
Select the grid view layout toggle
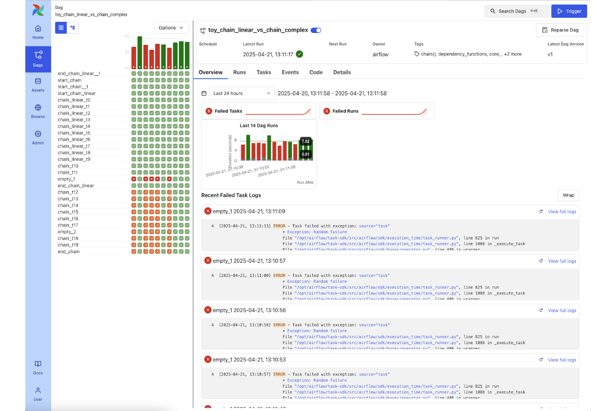(x=61, y=27)
